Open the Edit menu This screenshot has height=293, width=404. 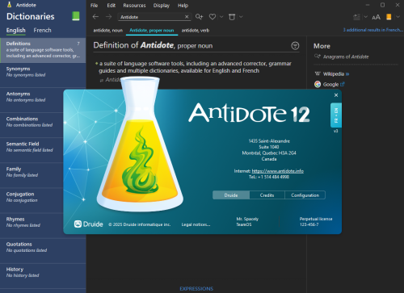[x=112, y=6]
